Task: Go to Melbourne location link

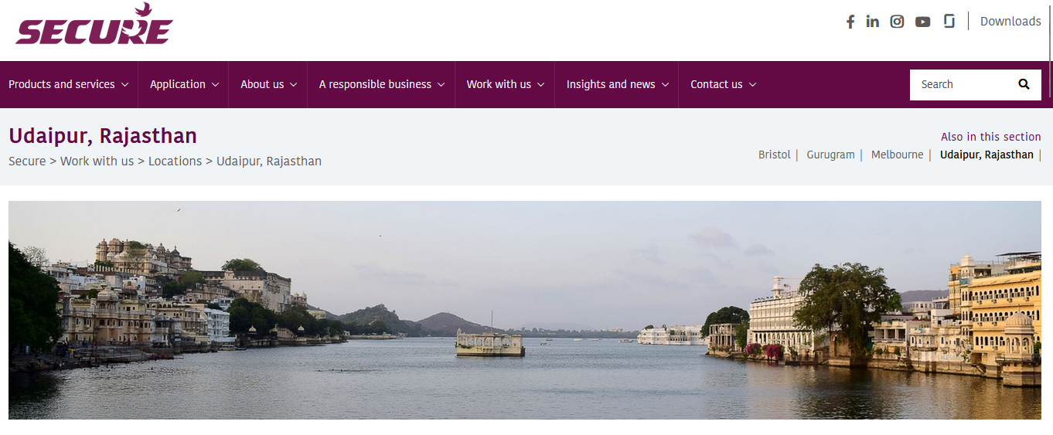Action: (897, 155)
